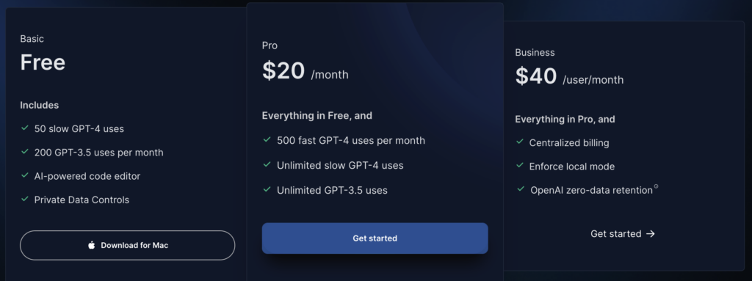
Task: Click the Free plan heading
Action: pos(43,62)
